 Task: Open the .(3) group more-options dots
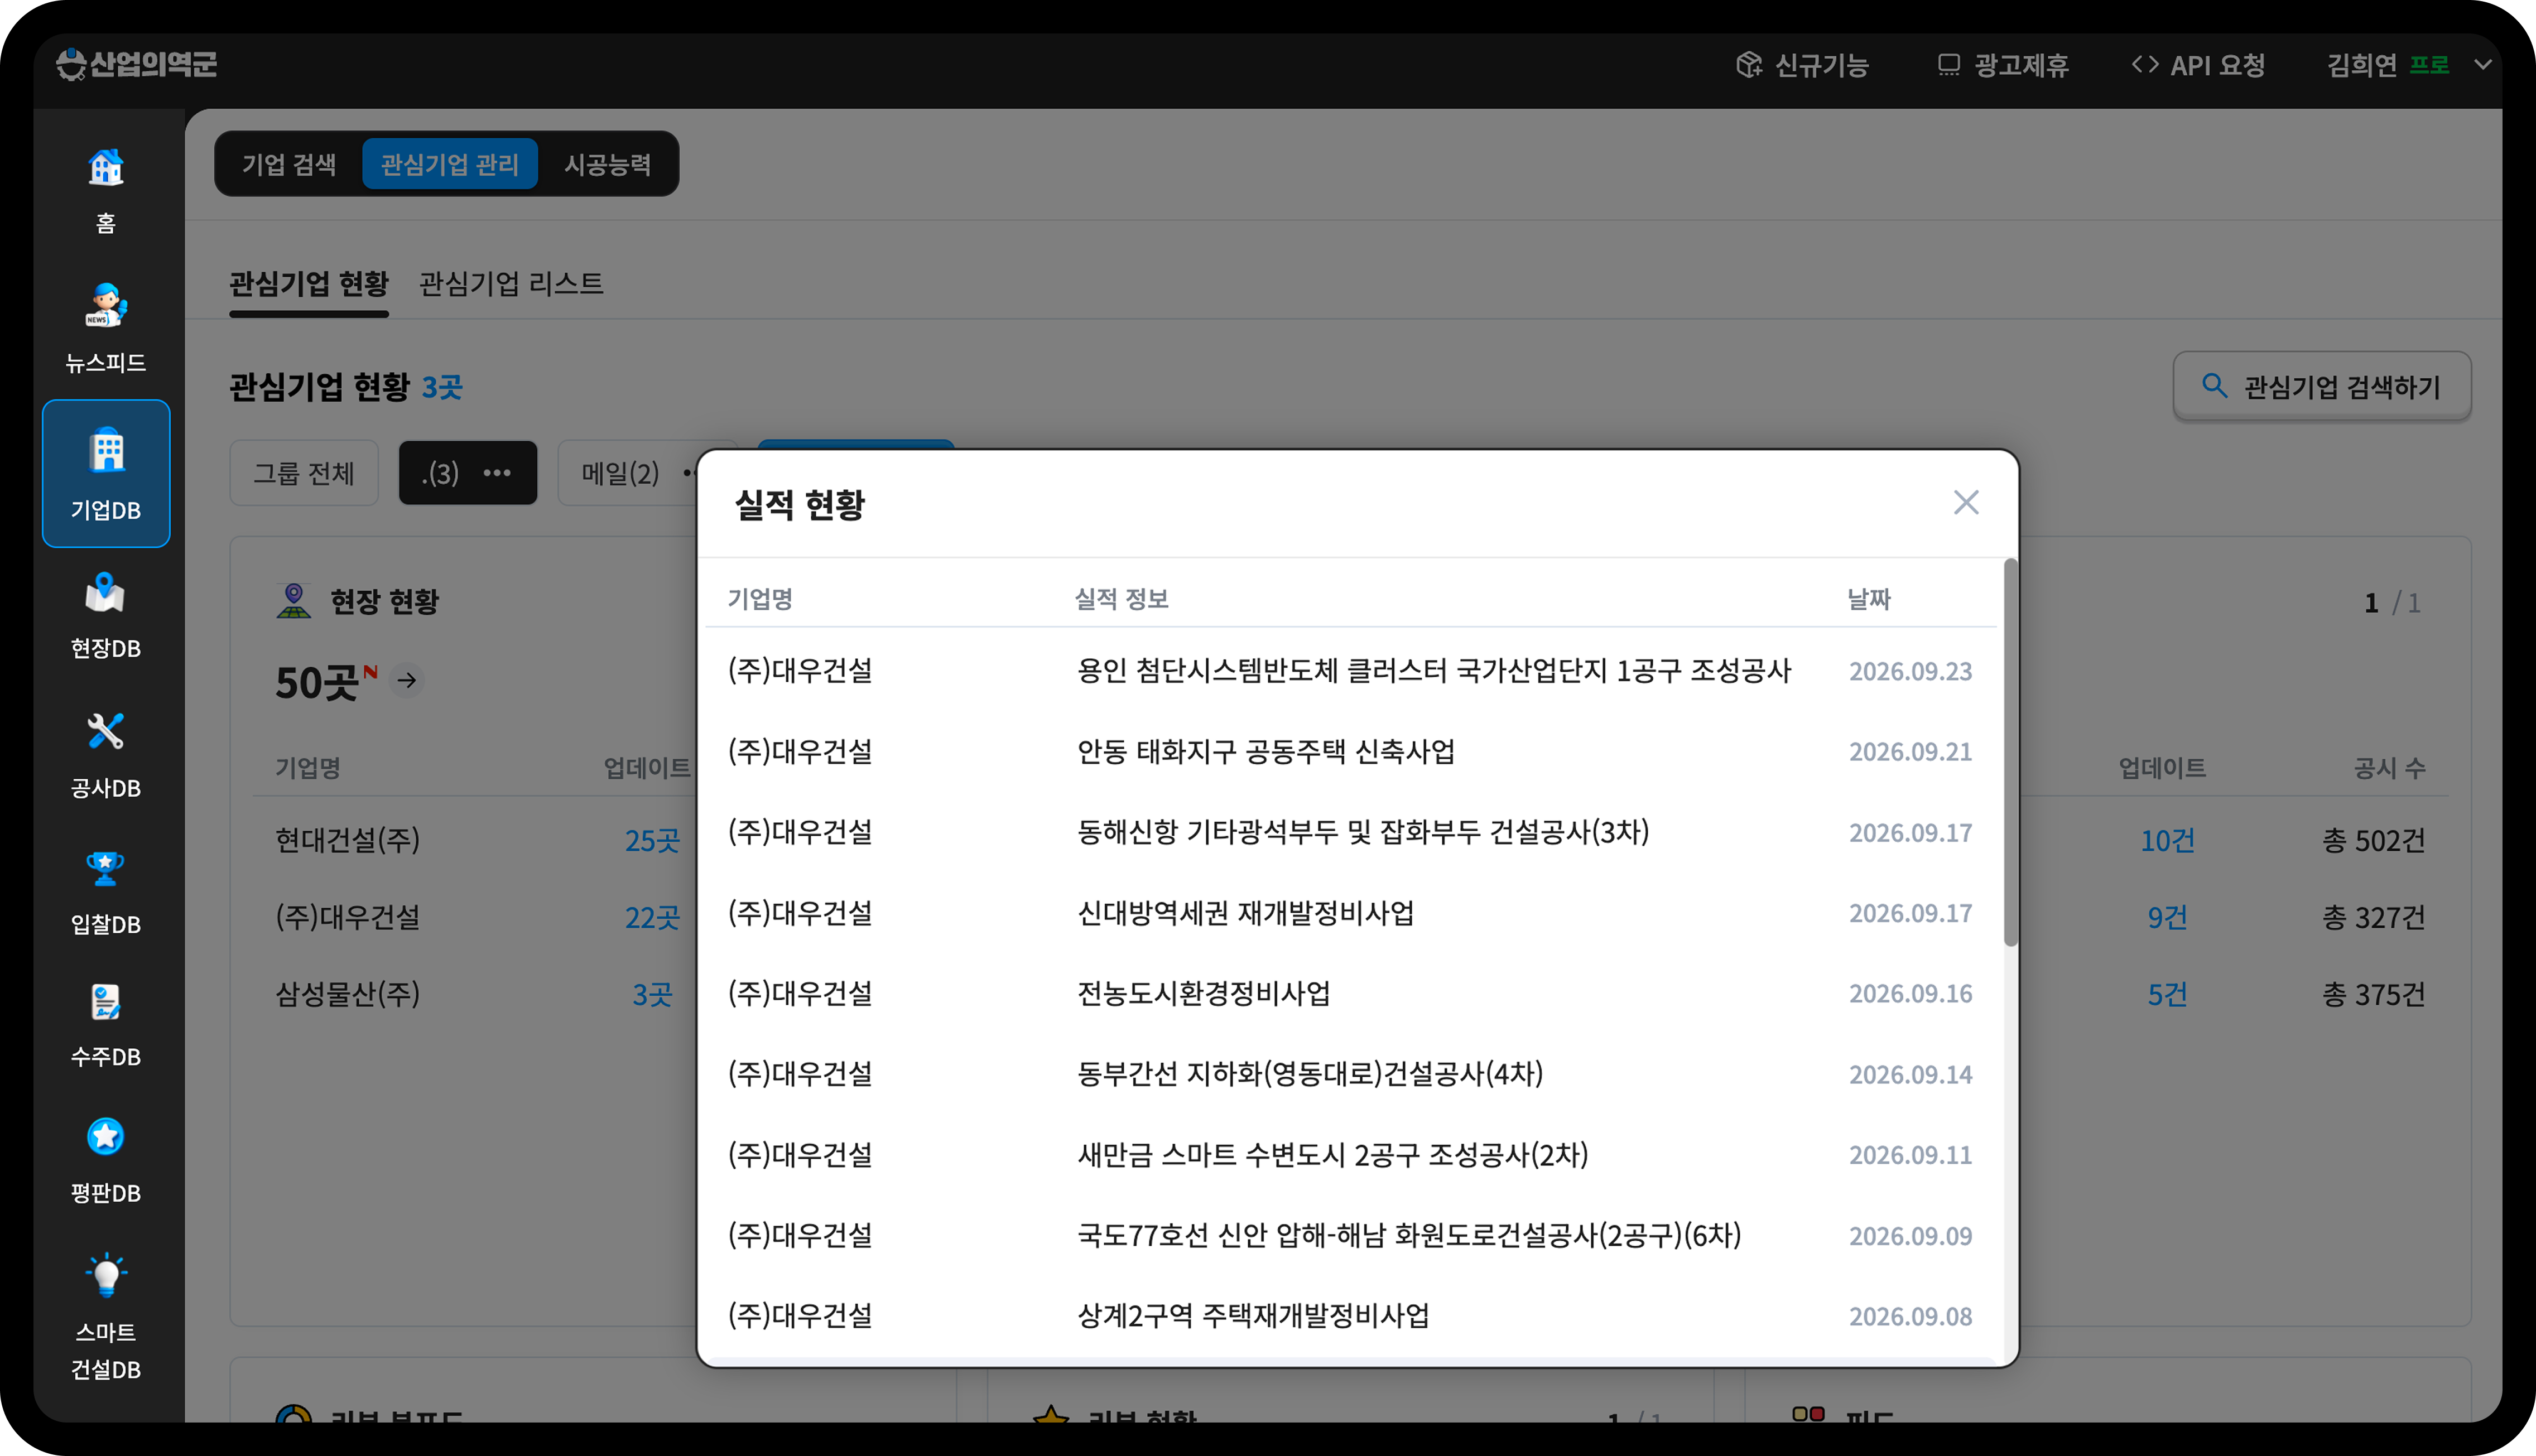coord(497,473)
